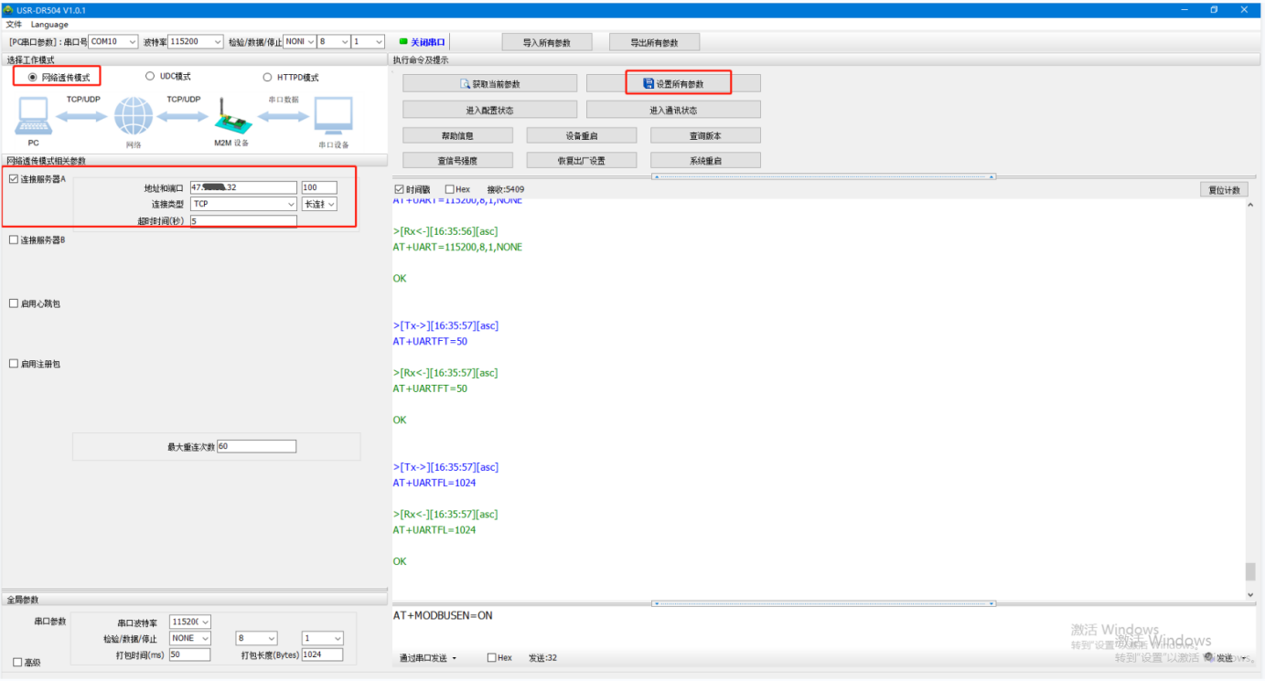Screen dimensions: 1265x681
Task: Check the Hex box beside 时间戳
Action: click(450, 189)
